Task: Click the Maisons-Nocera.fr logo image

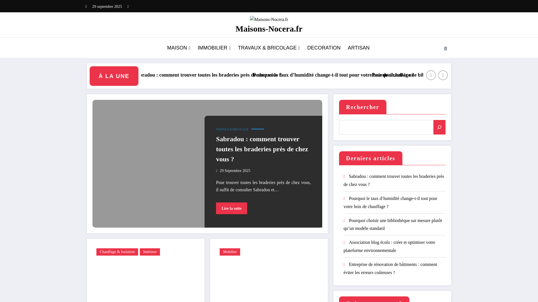Action: [269, 19]
